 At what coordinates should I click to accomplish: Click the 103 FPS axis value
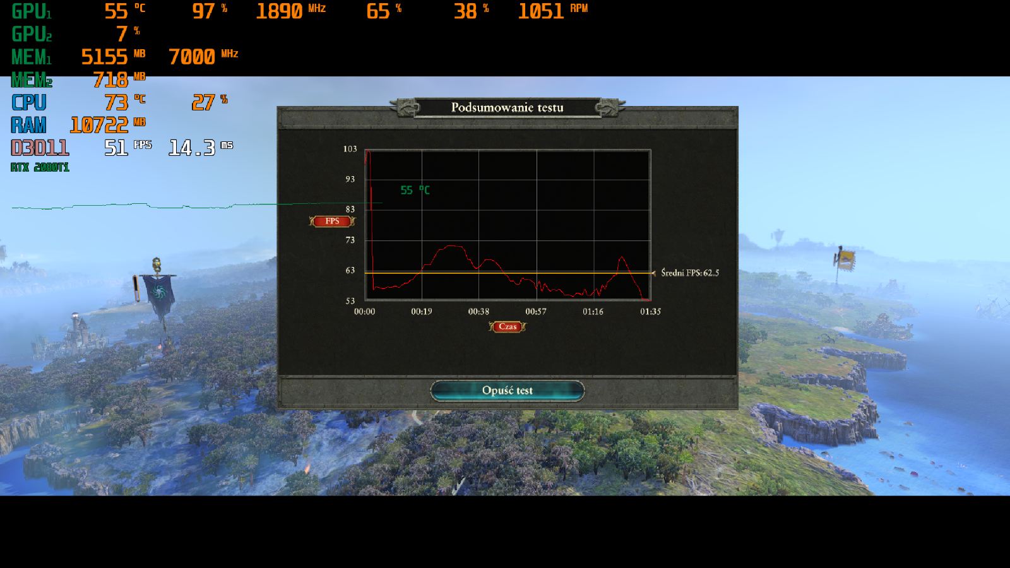tap(350, 149)
